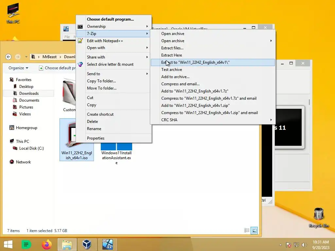Click MrBeast breadcrumb in address bar
The image size is (335, 251).
(x=49, y=57)
